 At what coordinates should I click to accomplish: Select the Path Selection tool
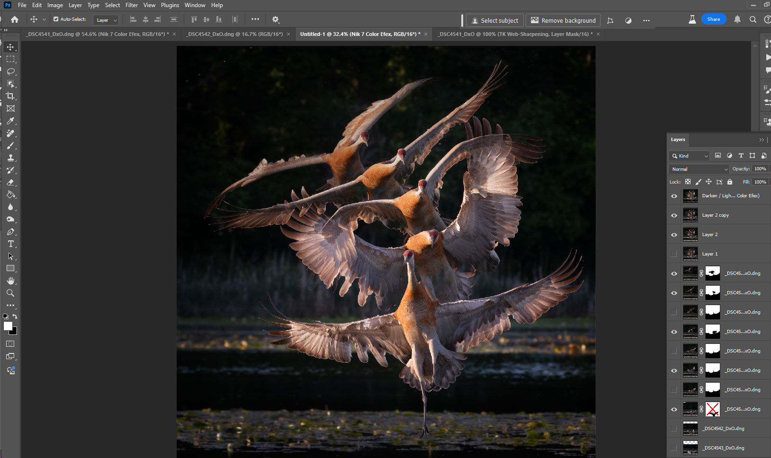(x=10, y=256)
